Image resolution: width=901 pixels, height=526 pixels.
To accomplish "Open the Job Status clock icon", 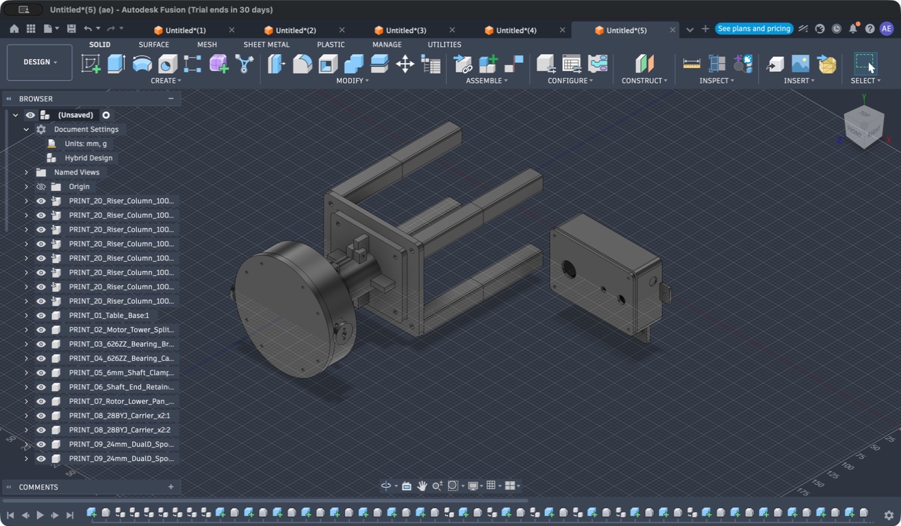I will pos(837,29).
